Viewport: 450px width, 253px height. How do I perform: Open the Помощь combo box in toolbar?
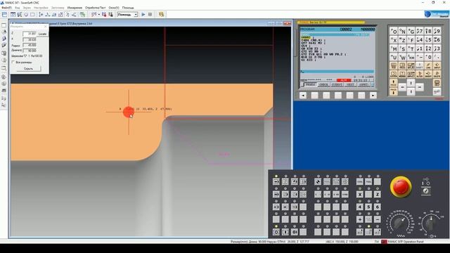pos(127,14)
